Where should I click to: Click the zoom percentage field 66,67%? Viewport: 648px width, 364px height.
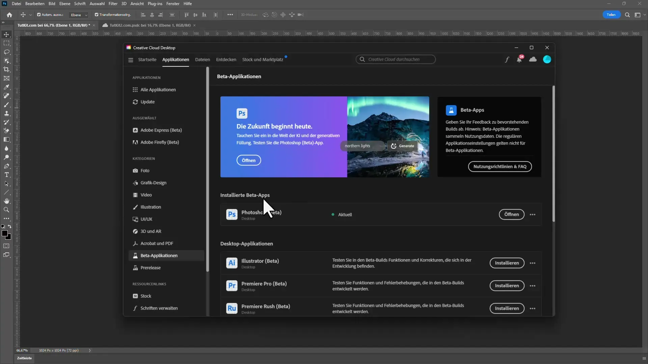[22, 351]
